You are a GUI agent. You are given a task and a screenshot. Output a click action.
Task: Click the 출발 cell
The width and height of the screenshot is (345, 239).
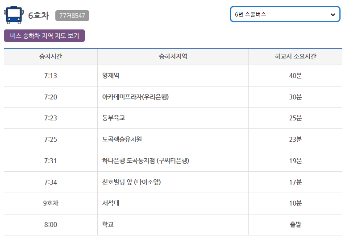point(295,224)
